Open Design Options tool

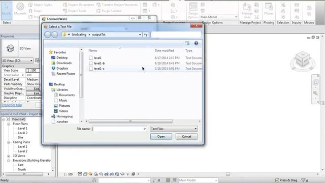click(x=193, y=10)
